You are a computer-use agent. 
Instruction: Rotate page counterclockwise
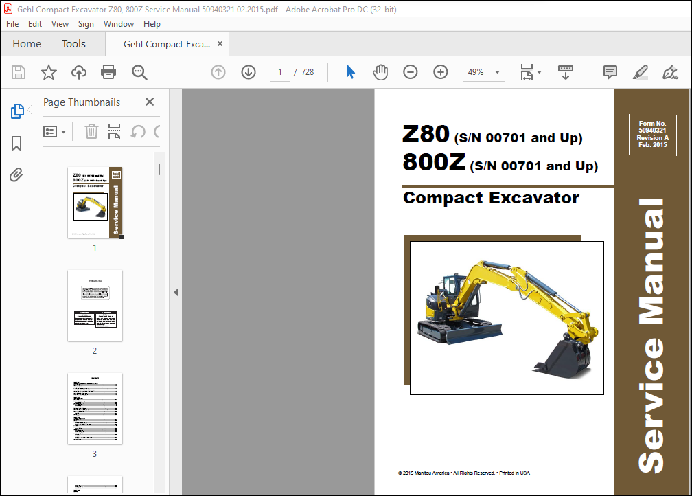[138, 131]
